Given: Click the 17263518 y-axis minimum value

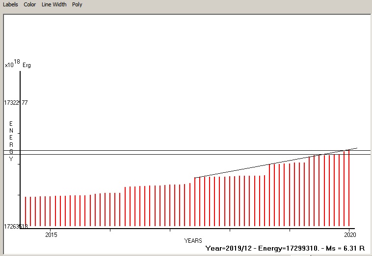Looking at the screenshot, I should (16, 227).
